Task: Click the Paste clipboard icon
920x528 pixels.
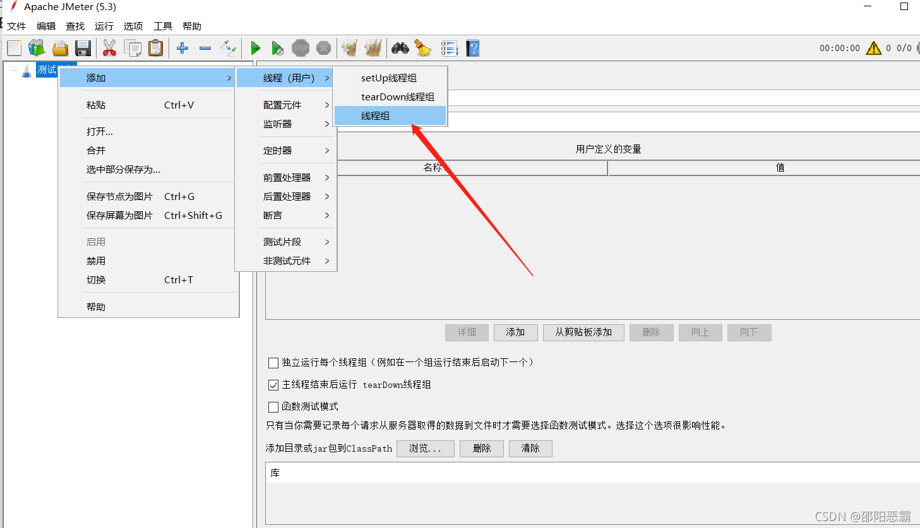Action: (x=155, y=48)
